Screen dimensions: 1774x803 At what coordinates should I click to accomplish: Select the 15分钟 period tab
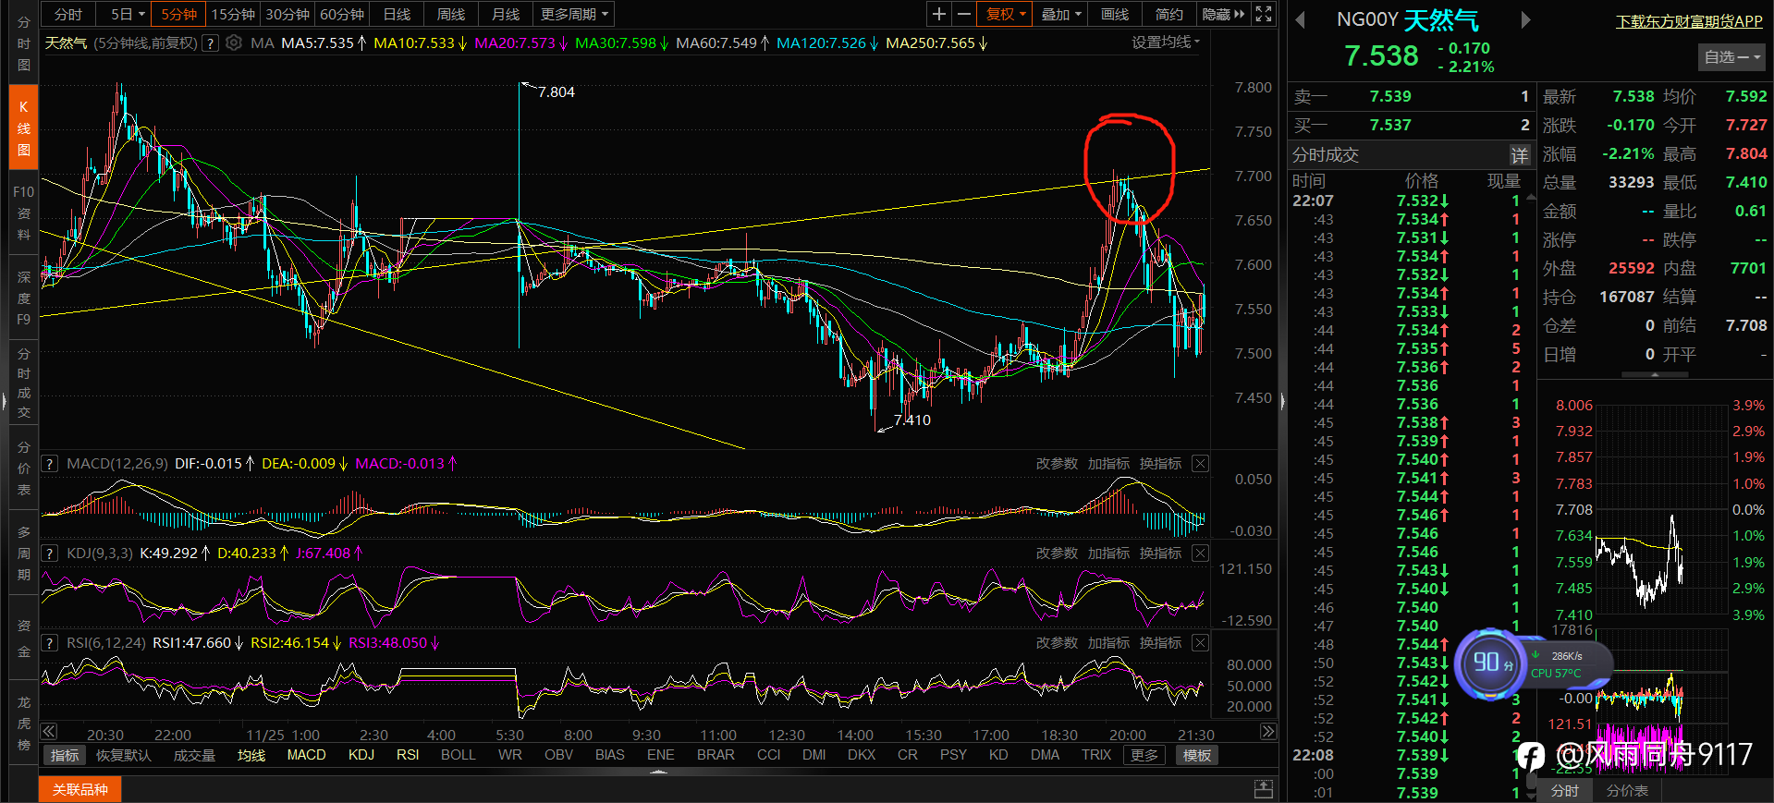233,14
